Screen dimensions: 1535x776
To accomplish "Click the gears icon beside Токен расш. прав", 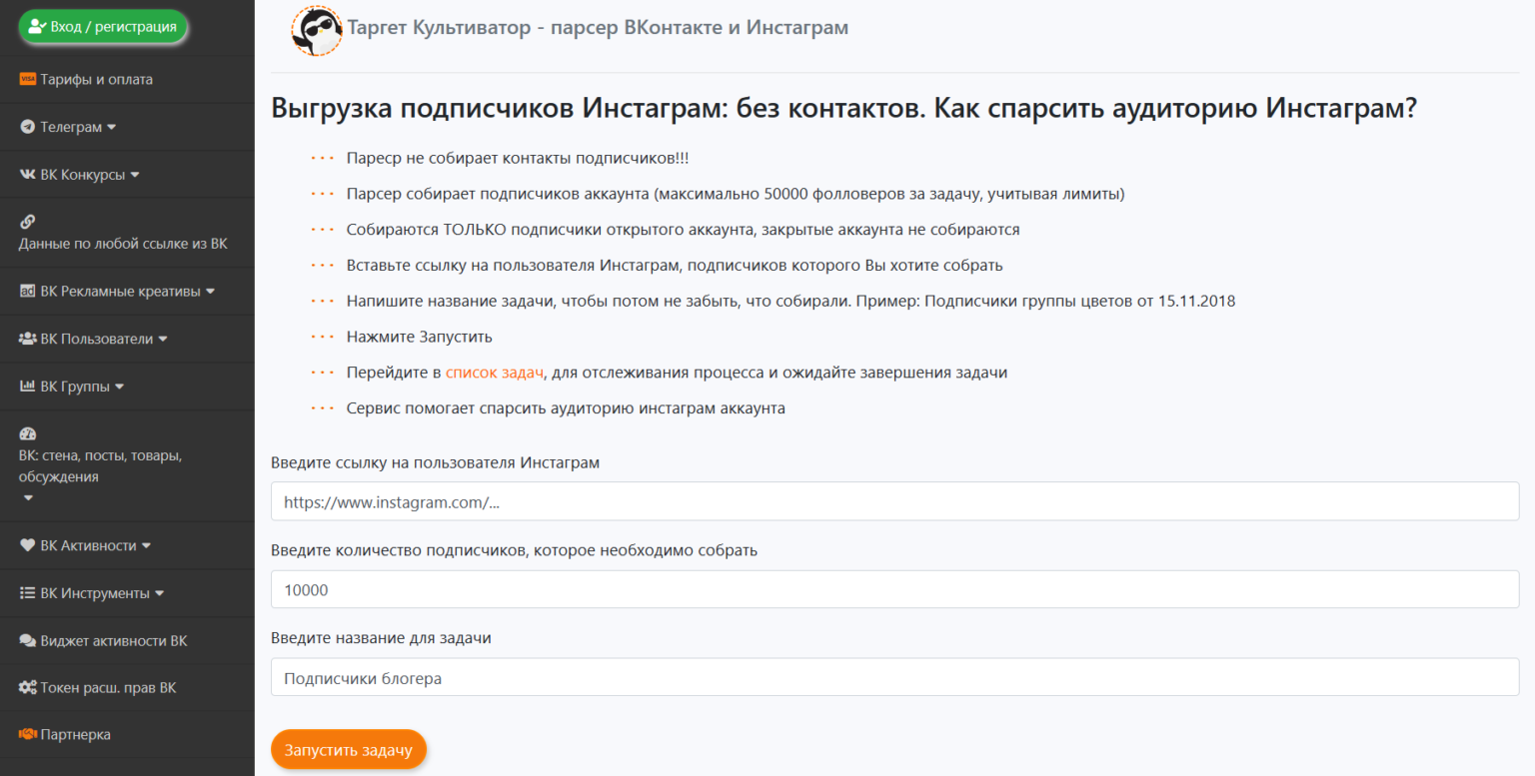I will point(28,688).
